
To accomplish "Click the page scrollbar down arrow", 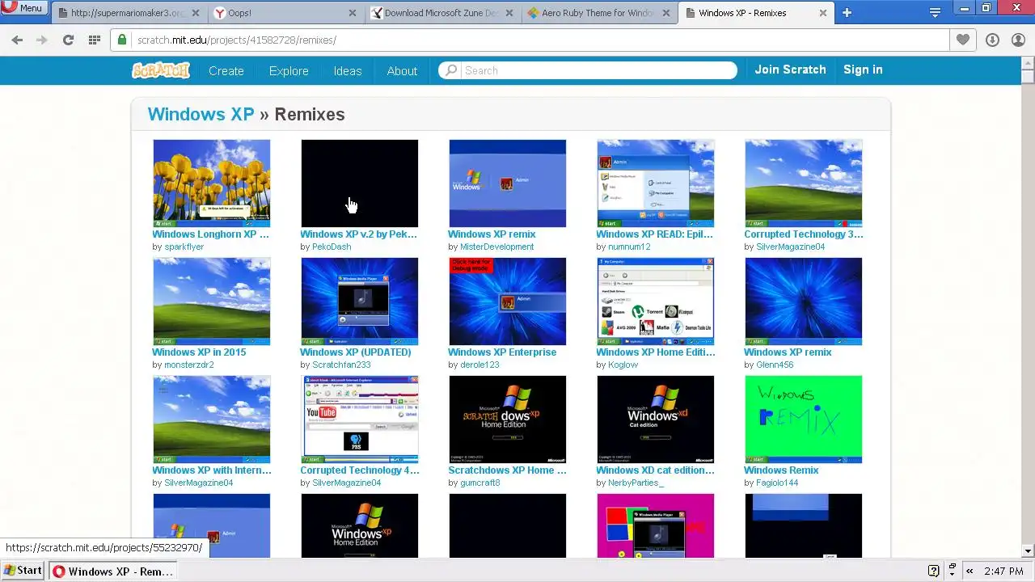I will [1028, 551].
